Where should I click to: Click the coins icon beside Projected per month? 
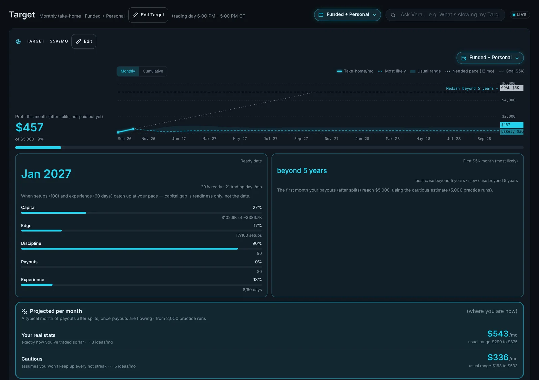point(24,311)
